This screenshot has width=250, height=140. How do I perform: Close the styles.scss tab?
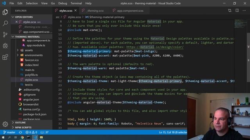click(x=75, y=10)
